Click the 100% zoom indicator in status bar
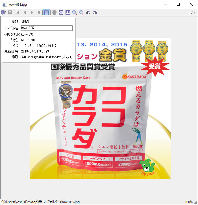 189,202
